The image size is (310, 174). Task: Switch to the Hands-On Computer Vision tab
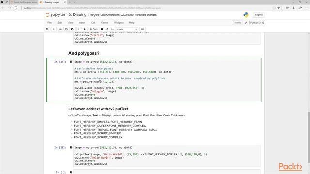point(24,2)
